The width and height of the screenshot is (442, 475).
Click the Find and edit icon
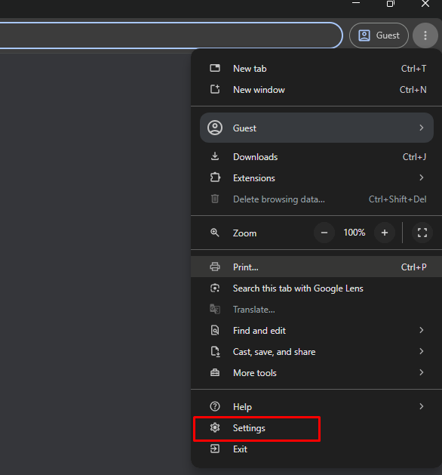tap(215, 330)
